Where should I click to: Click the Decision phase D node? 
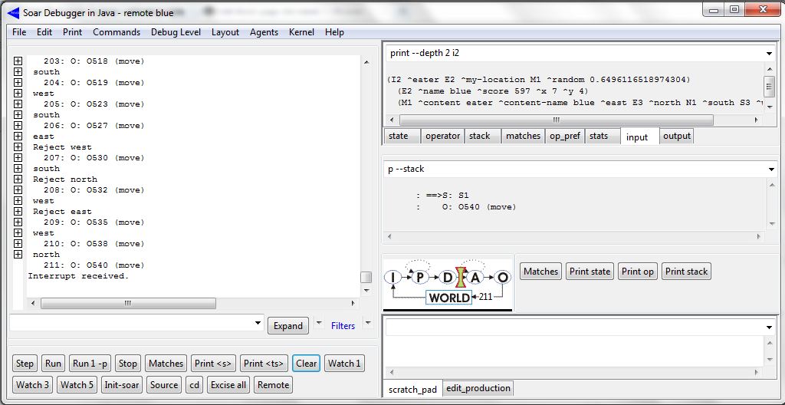(447, 278)
